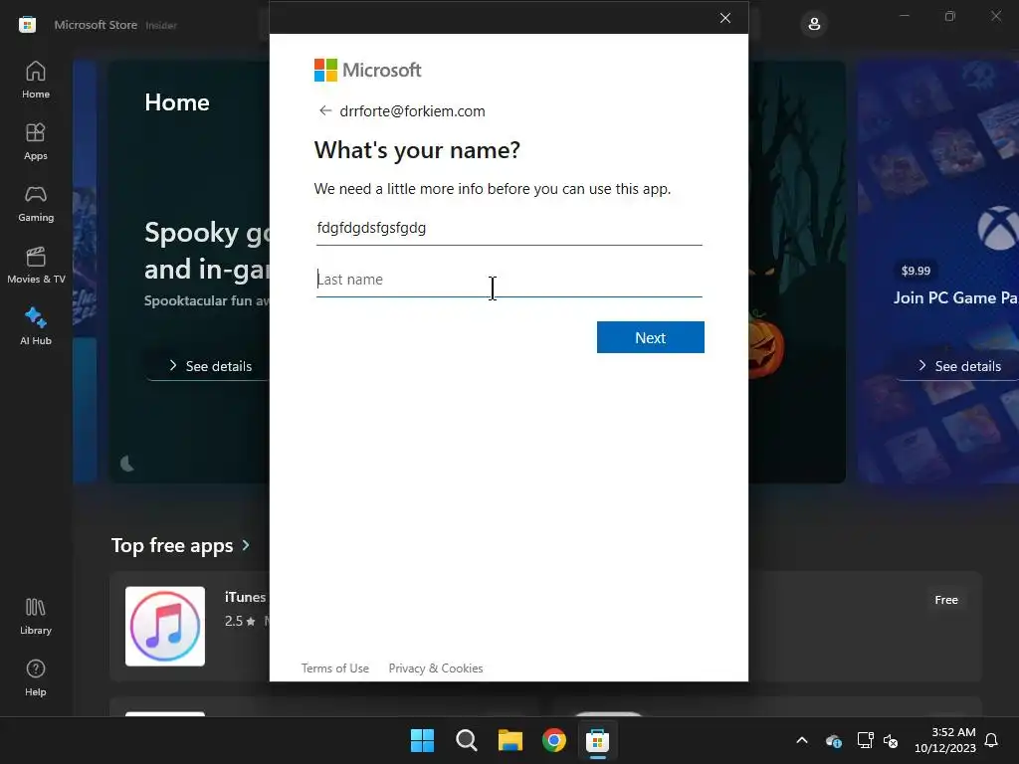This screenshot has height=764, width=1019.
Task: Open Help in the sidebar
Action: (36, 677)
